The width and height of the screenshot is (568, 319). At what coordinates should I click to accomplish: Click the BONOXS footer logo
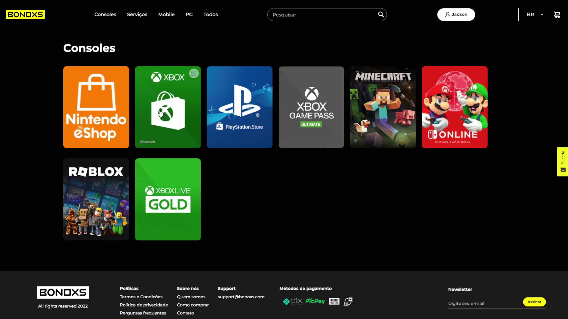point(63,292)
